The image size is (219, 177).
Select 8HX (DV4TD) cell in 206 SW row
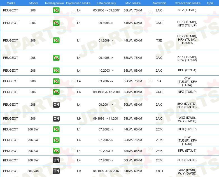pyautogui.click(x=187, y=160)
